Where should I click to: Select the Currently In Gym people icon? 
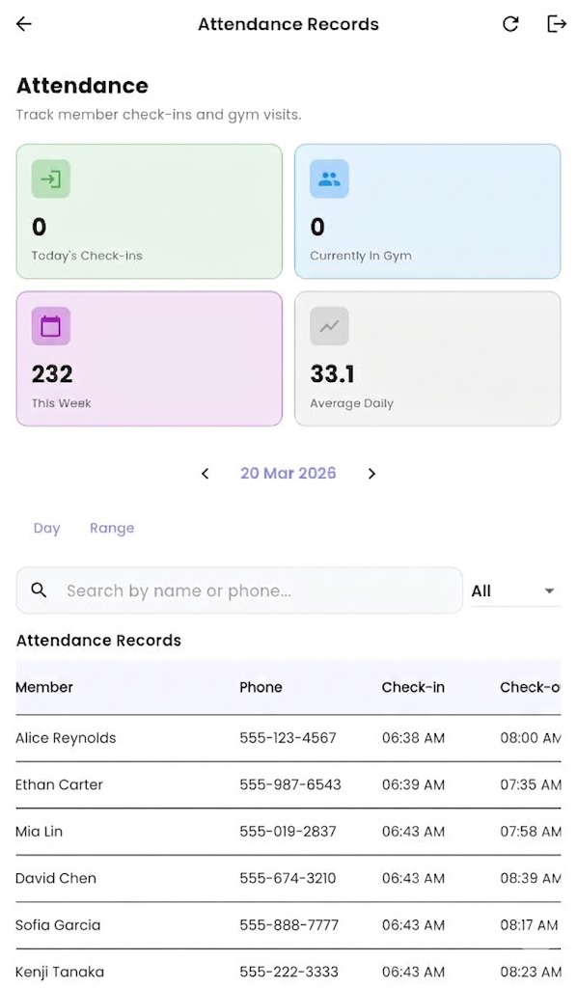coord(328,178)
